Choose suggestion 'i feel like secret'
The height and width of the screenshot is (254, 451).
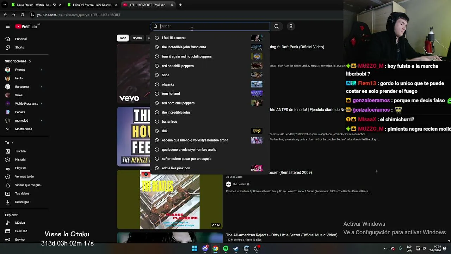[210, 38]
